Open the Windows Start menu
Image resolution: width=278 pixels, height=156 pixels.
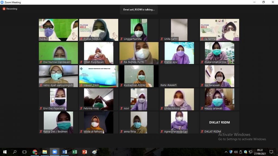coord(5,152)
